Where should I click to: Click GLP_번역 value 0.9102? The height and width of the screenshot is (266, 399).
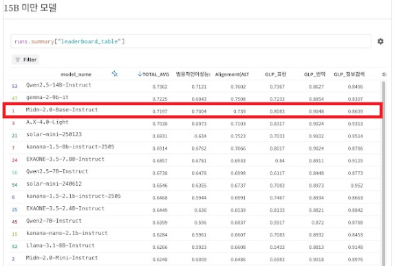coord(316,136)
